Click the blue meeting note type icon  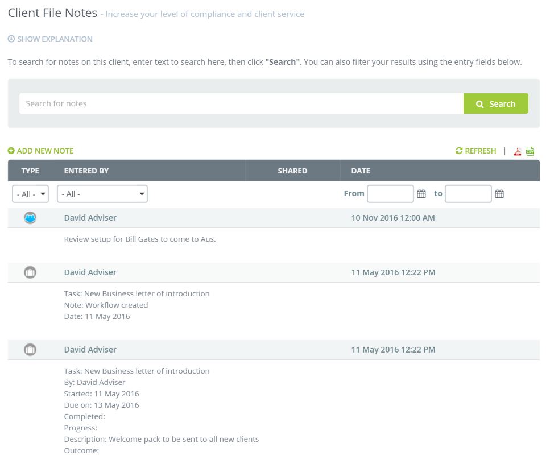[x=30, y=218]
